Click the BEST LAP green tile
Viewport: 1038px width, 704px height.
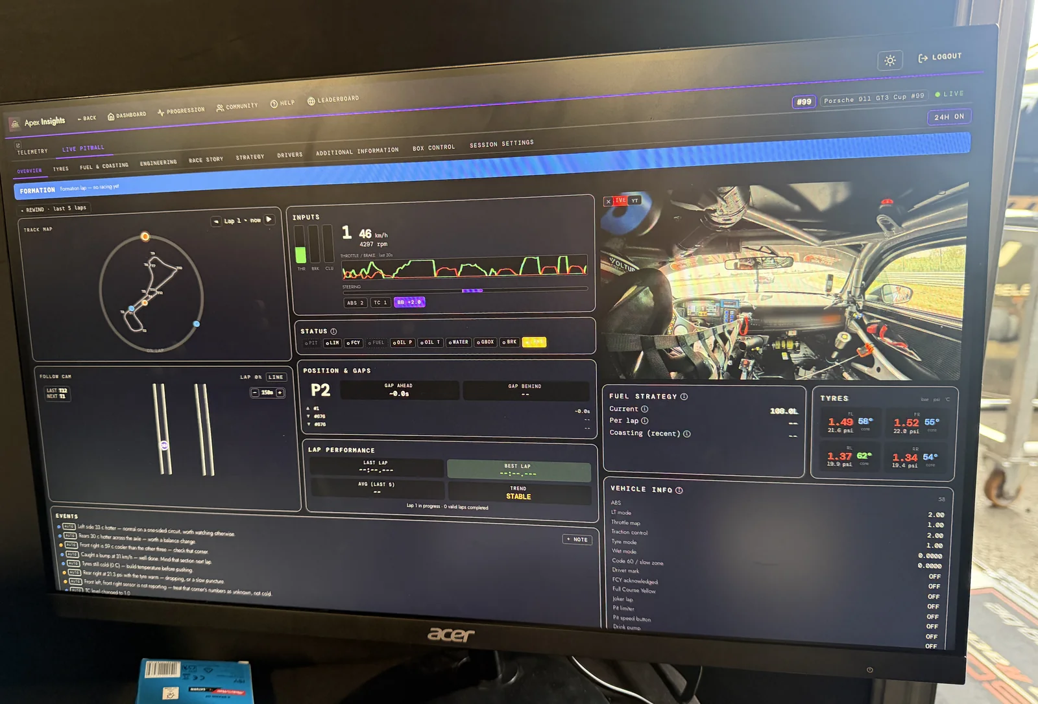(518, 470)
